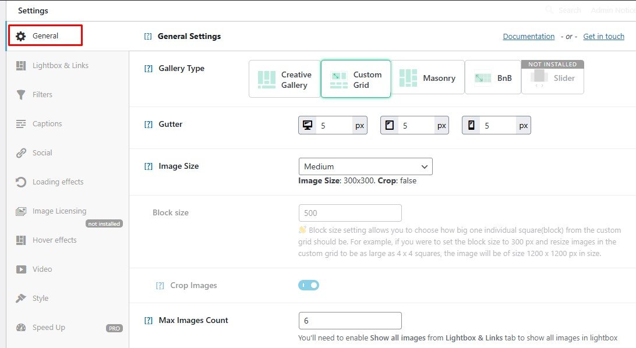Toggle the Crop Images switch
The width and height of the screenshot is (636, 348).
[309, 285]
